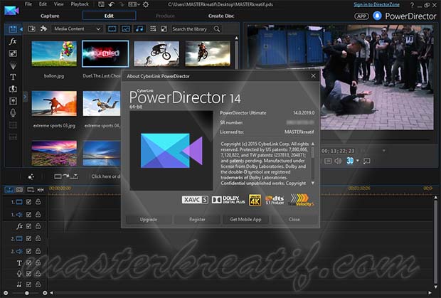The height and width of the screenshot is (298, 441).
Task: Select extreme sports 03.jpg thumbnail
Action: tap(54, 103)
